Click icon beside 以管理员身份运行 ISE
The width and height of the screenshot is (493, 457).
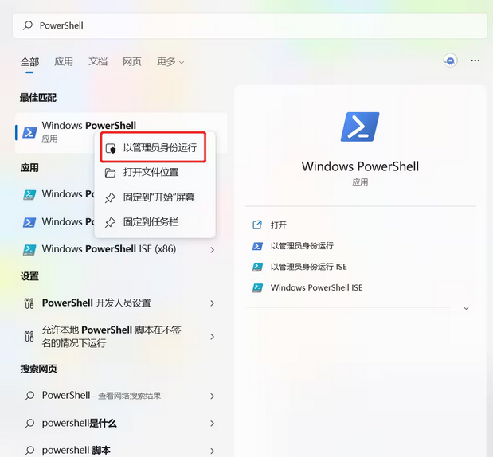click(257, 268)
